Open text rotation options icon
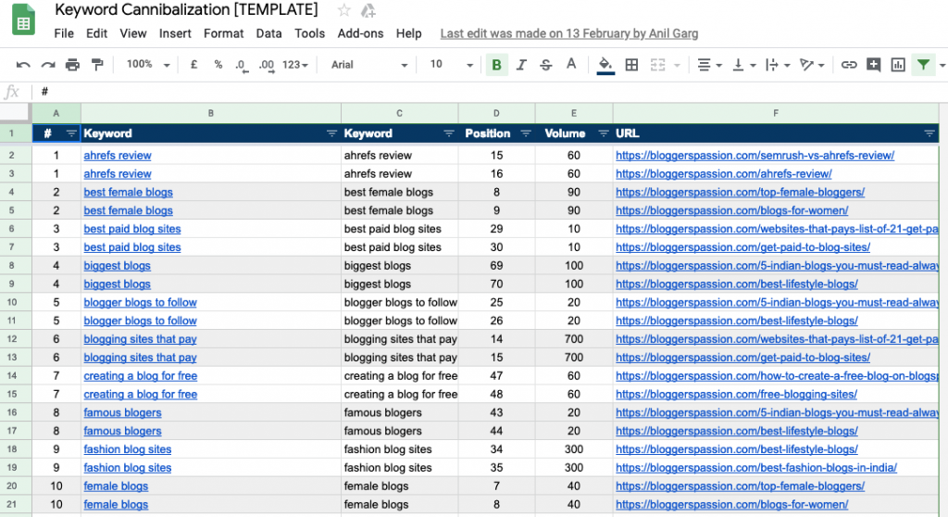The height and width of the screenshot is (517, 948). point(811,65)
